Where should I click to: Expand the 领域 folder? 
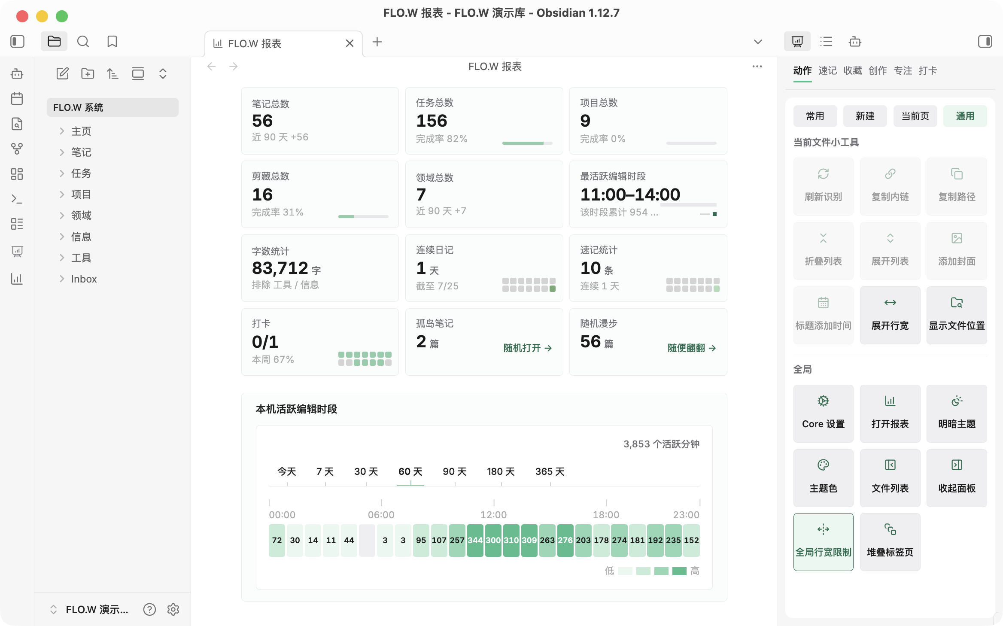pyautogui.click(x=62, y=215)
